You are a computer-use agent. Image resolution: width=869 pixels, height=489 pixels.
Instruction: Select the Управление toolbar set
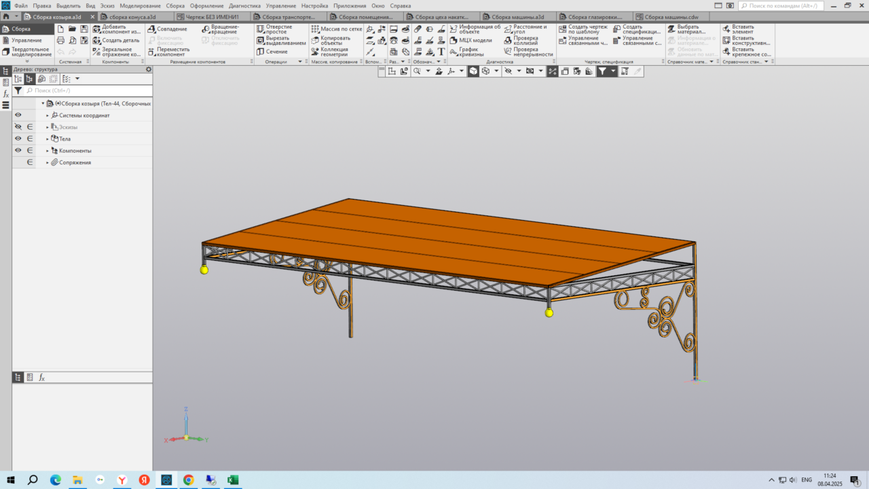[x=26, y=40]
